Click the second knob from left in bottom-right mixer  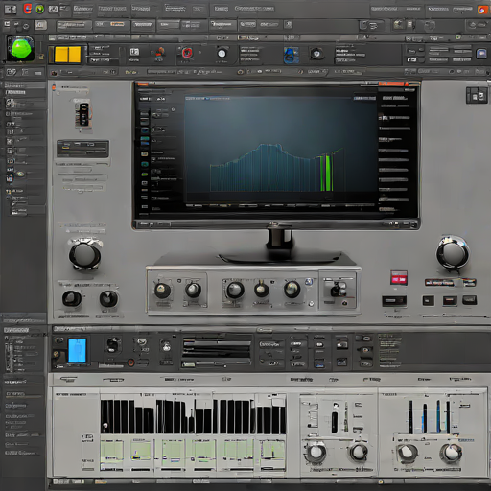pos(359,452)
